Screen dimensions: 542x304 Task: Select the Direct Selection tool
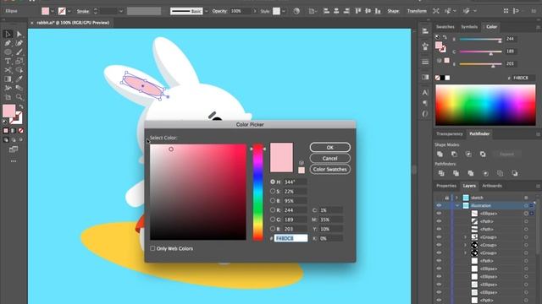pyautogui.click(x=19, y=34)
